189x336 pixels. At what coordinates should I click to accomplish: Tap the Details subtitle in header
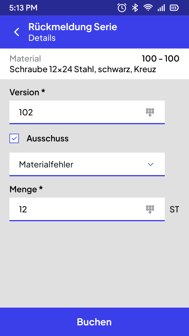(x=42, y=38)
